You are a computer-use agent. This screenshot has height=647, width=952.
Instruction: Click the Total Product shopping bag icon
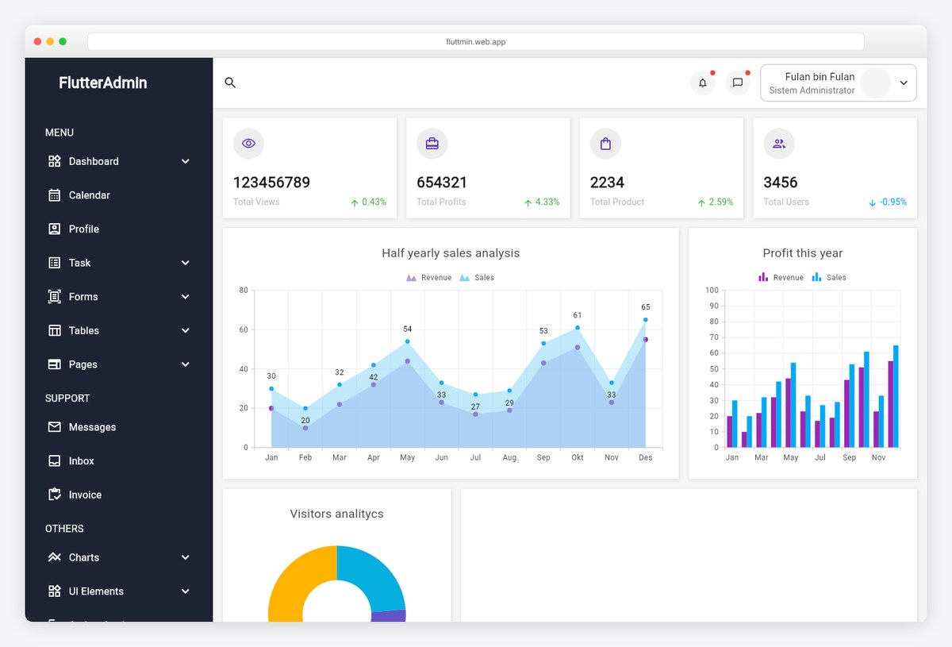pyautogui.click(x=605, y=144)
